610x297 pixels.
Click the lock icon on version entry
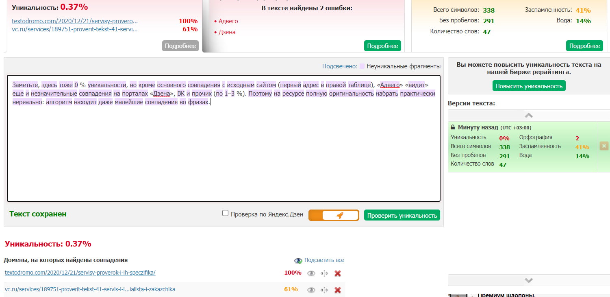pyautogui.click(x=453, y=127)
